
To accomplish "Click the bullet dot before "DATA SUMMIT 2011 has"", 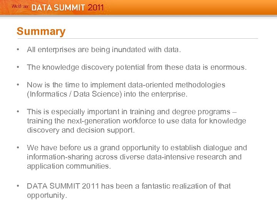I will (x=18, y=186).
